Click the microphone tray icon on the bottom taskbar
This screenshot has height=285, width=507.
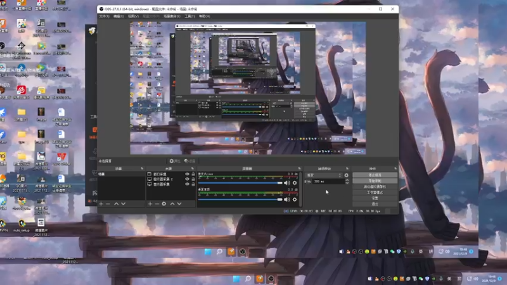click(440, 279)
